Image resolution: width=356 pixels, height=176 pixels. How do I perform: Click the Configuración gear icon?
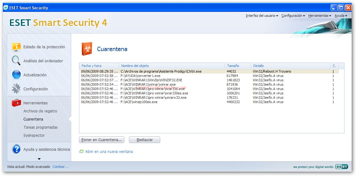coord(16,89)
